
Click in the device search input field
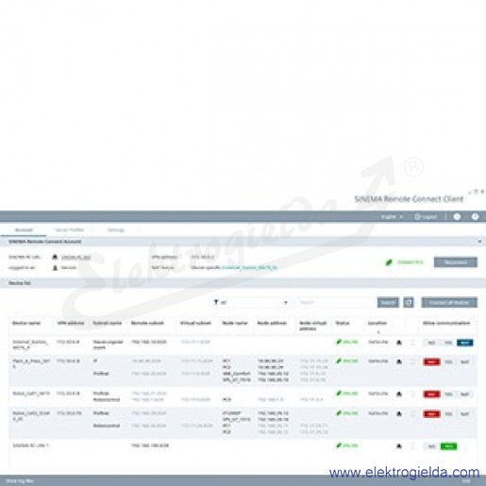335,302
